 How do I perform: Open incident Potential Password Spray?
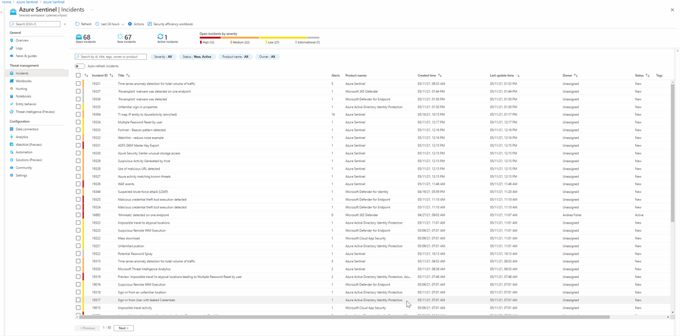click(x=135, y=254)
